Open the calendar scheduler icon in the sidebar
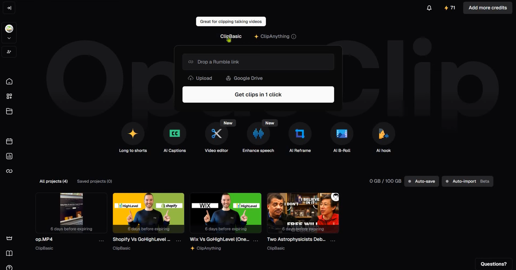 tap(9, 141)
